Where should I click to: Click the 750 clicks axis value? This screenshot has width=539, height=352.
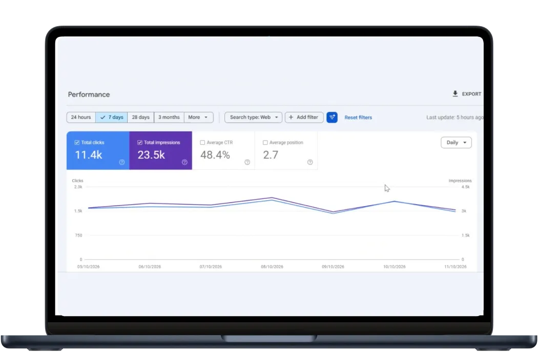click(x=79, y=236)
